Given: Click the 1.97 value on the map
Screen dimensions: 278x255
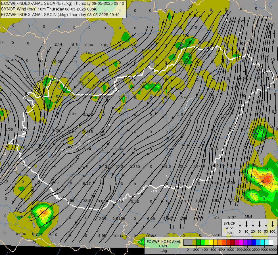Looking at the screenshot, I should coord(182,97).
